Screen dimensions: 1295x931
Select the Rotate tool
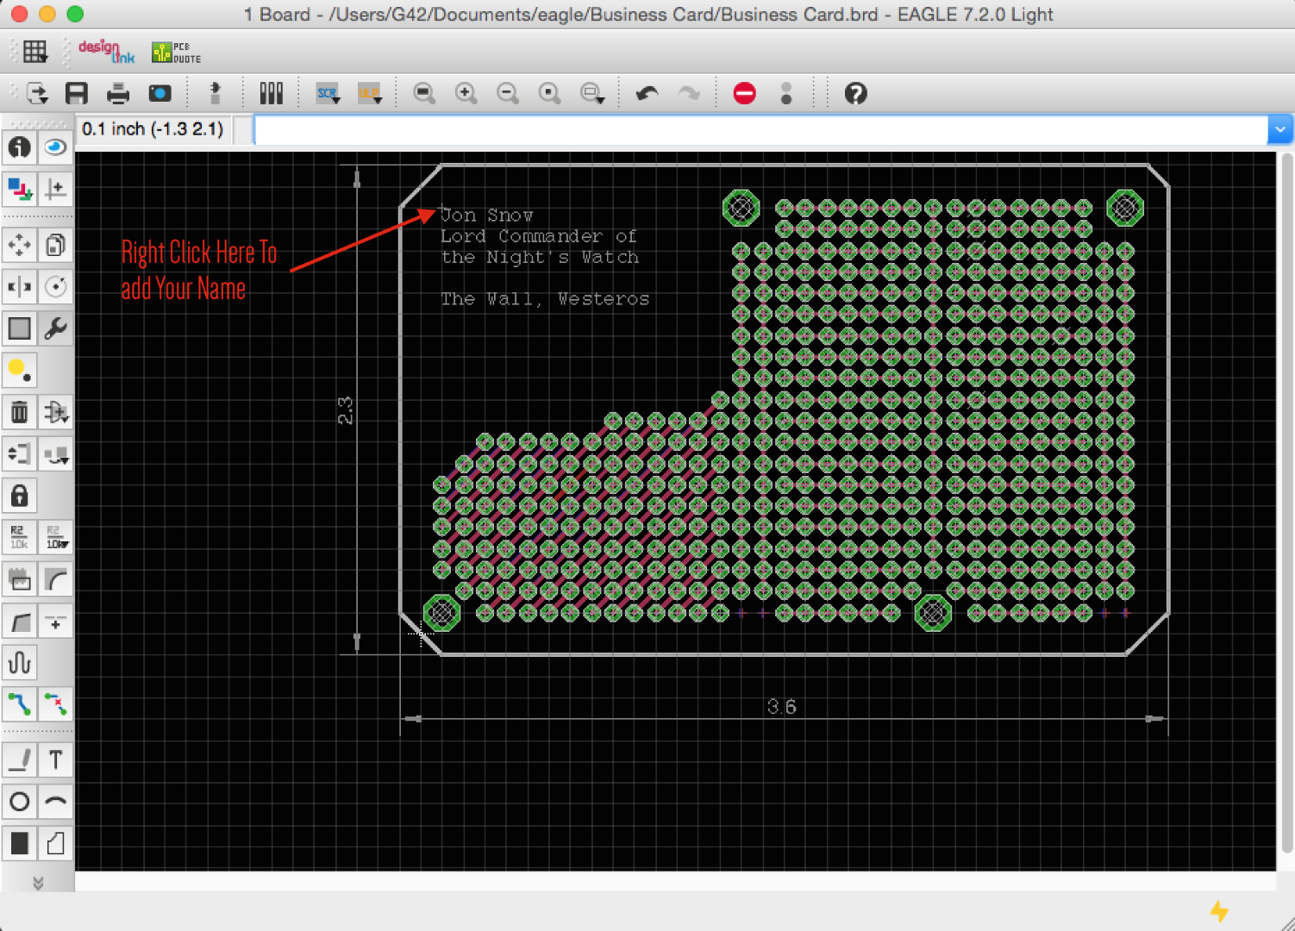(55, 287)
